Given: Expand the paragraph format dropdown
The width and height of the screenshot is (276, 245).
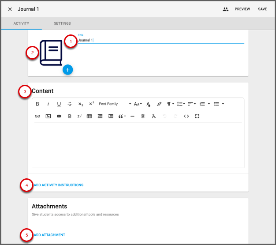Looking at the screenshot, I should point(171,104).
